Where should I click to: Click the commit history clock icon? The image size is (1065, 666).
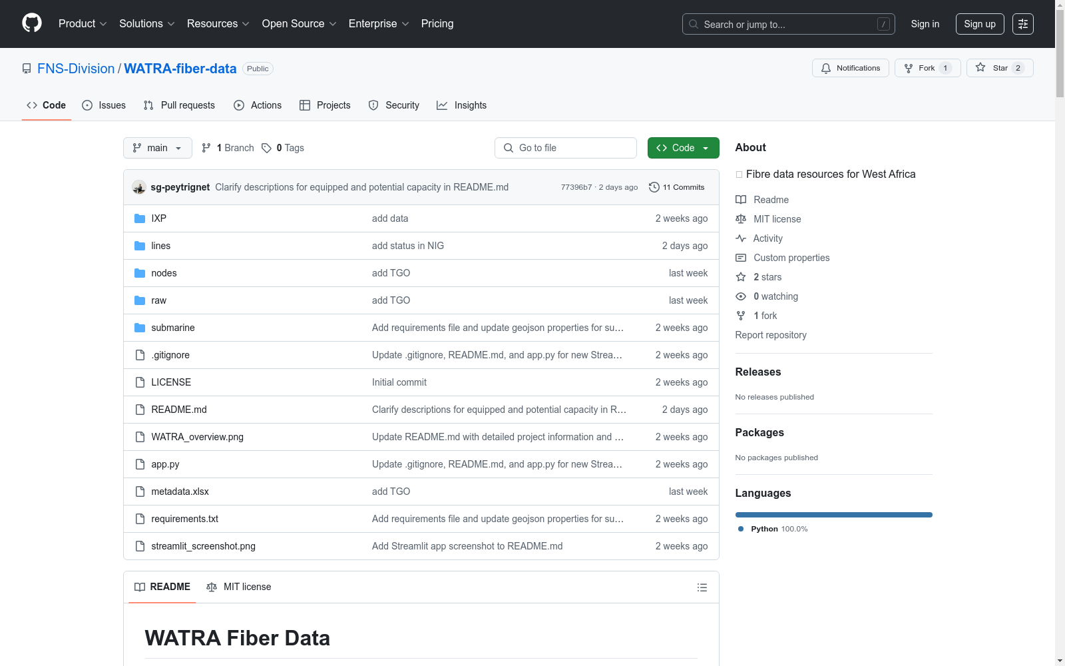[654, 187]
